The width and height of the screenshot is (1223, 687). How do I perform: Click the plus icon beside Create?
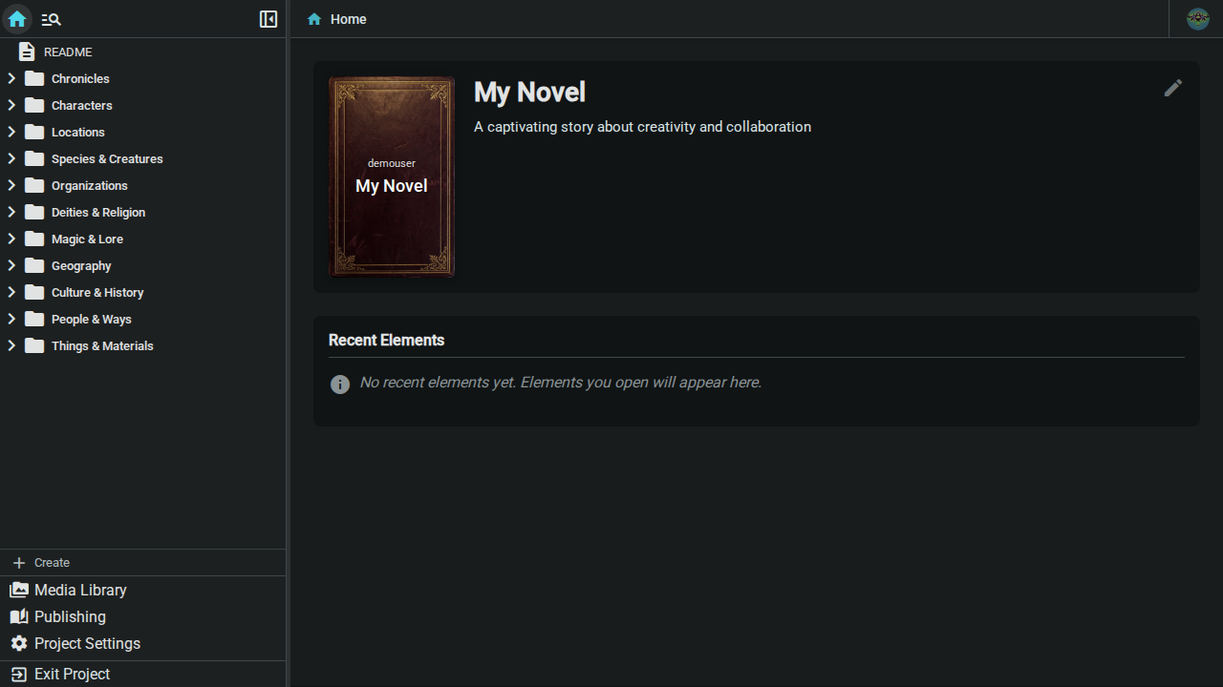(x=19, y=563)
